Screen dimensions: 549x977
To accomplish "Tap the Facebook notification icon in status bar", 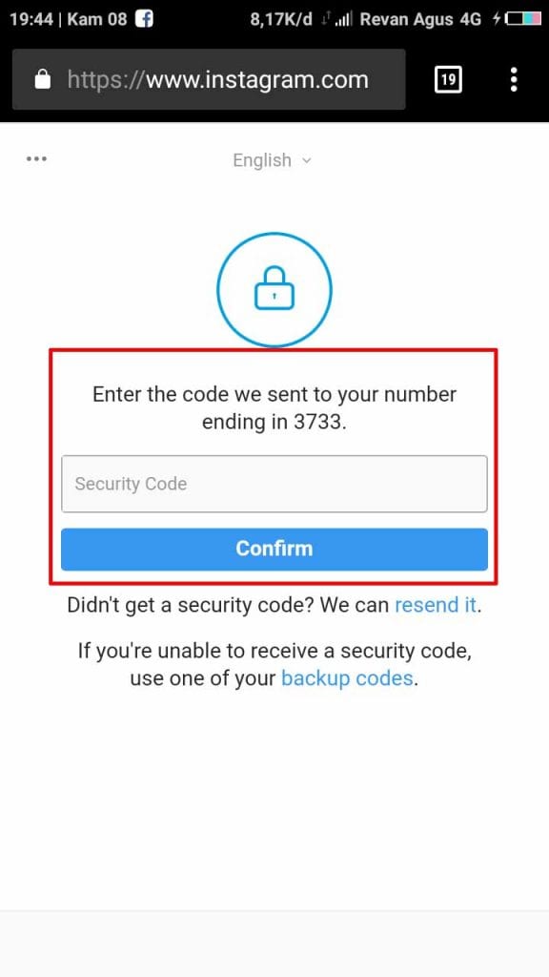I will click(145, 19).
